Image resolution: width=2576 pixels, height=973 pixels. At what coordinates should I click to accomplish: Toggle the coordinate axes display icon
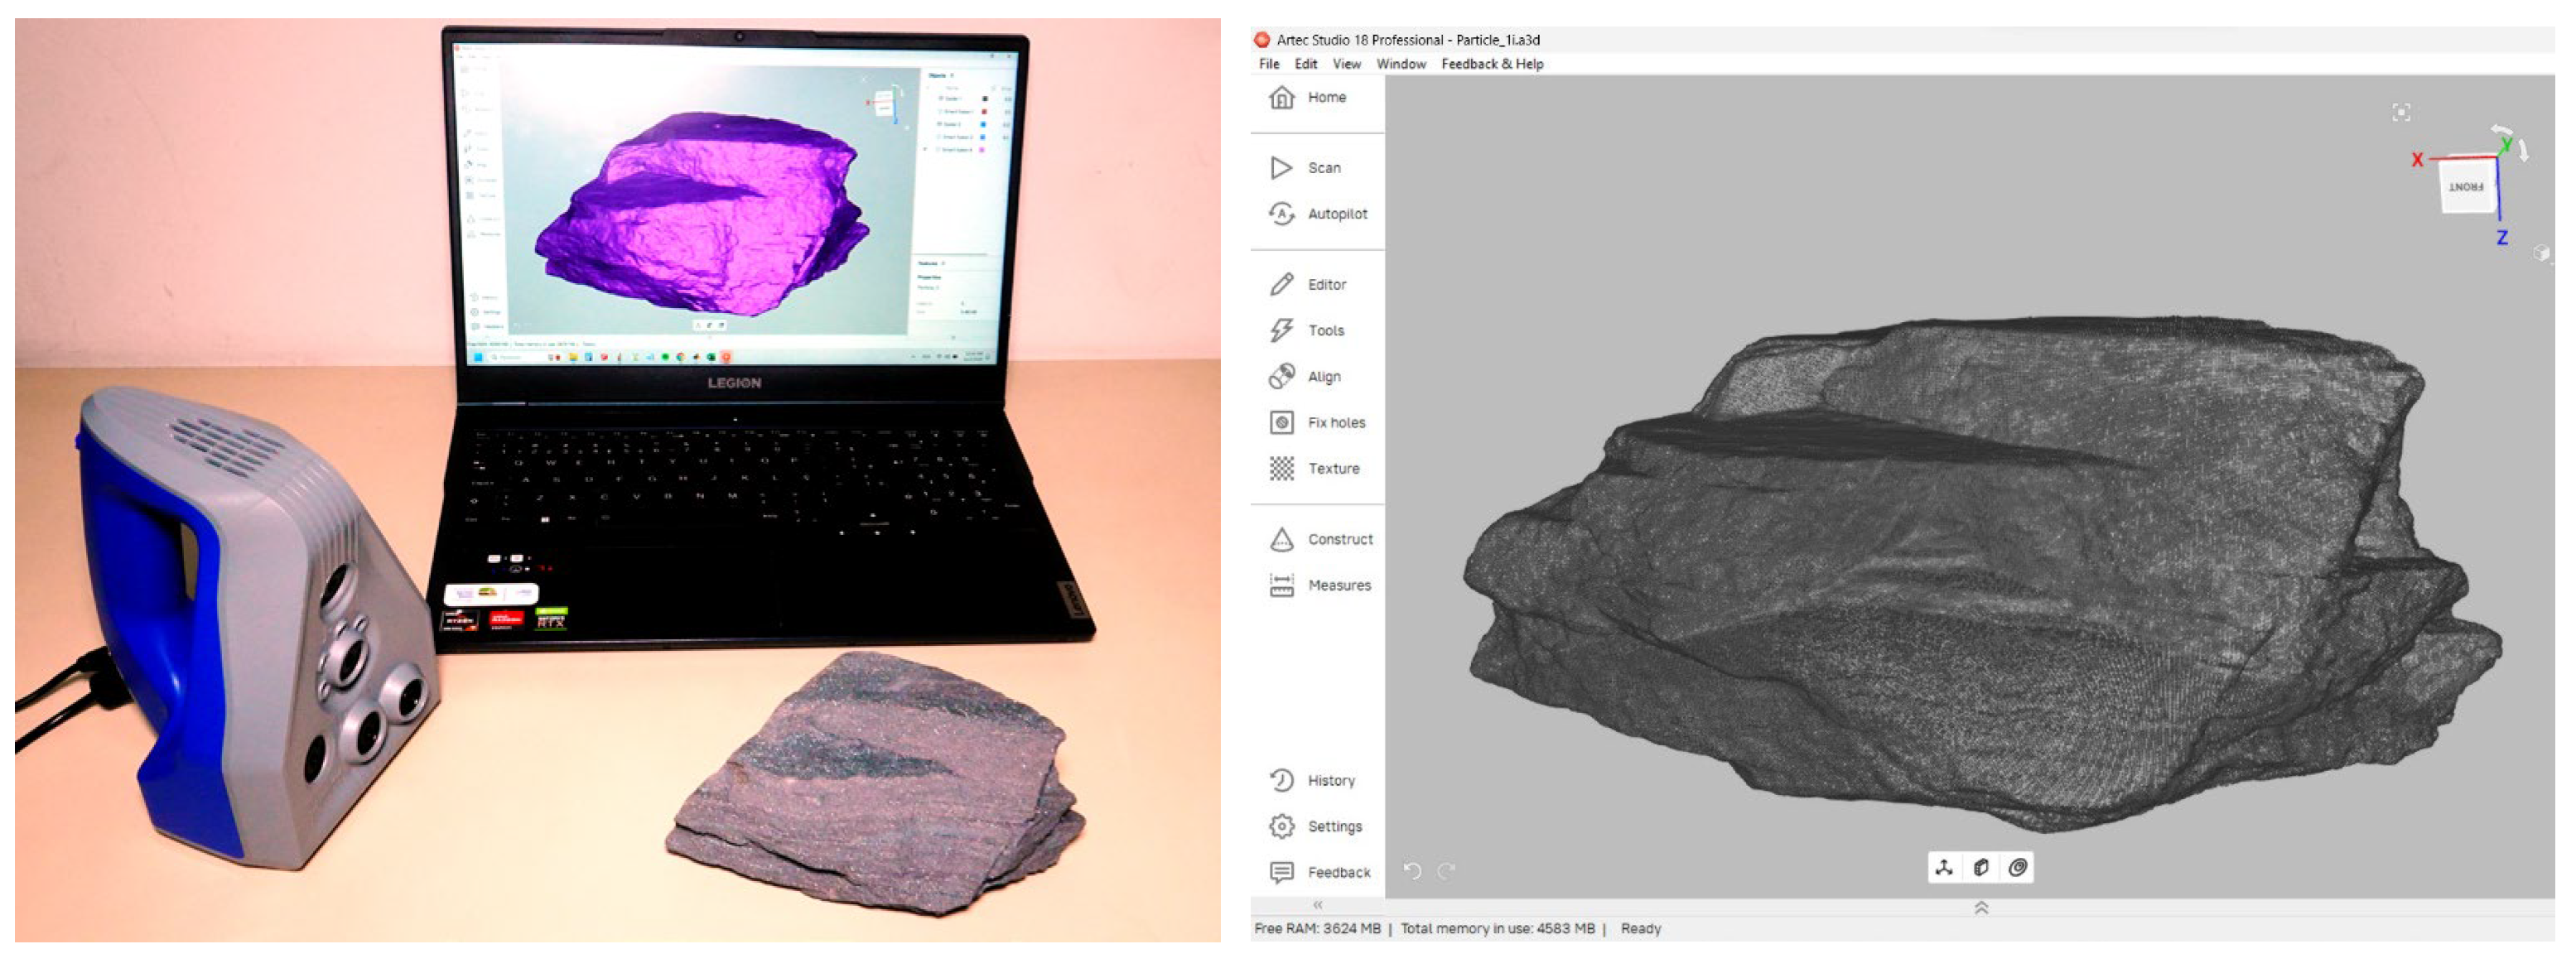point(1944,868)
